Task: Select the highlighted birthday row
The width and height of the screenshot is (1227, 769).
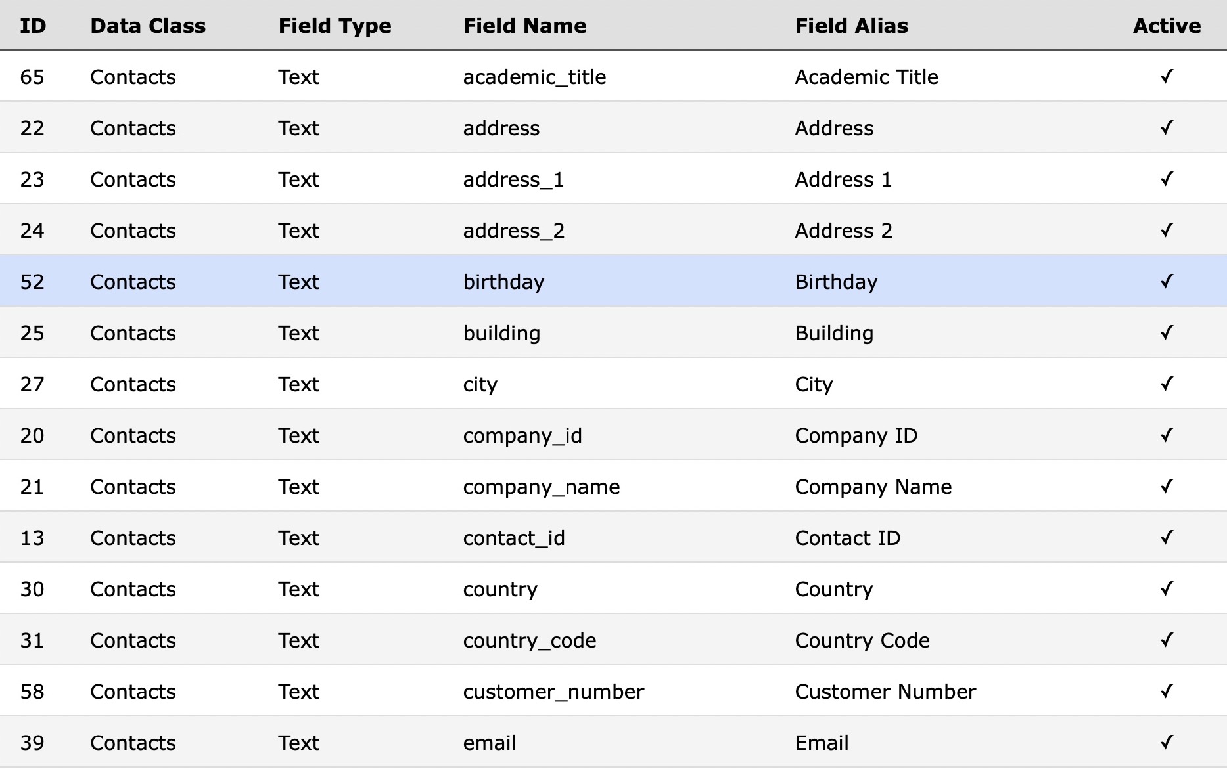Action: pyautogui.click(x=503, y=282)
